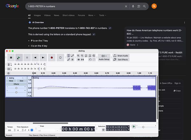Open the time display format dropdown arrow
Image resolution: width=191 pixels, height=140 pixels.
point(94,129)
